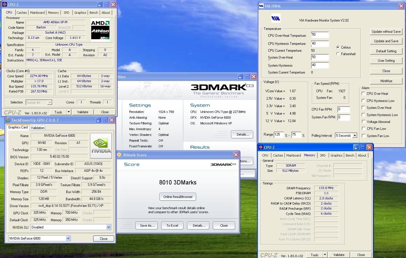This screenshot has width=406, height=258.
Task: Click Update without Save button
Action: [386, 32]
